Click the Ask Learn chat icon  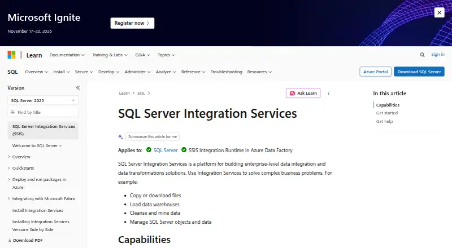pos(292,93)
